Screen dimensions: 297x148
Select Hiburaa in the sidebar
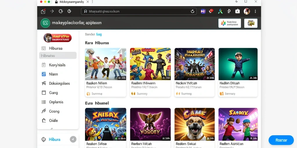[55, 48]
